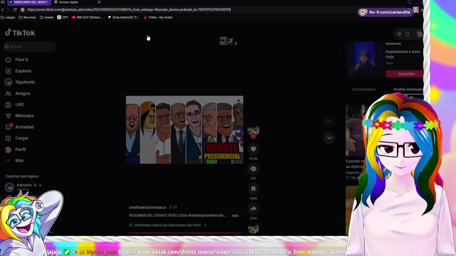Image resolution: width=456 pixels, height=256 pixels.
Task: Like the video with the heart icon
Action: (x=253, y=149)
